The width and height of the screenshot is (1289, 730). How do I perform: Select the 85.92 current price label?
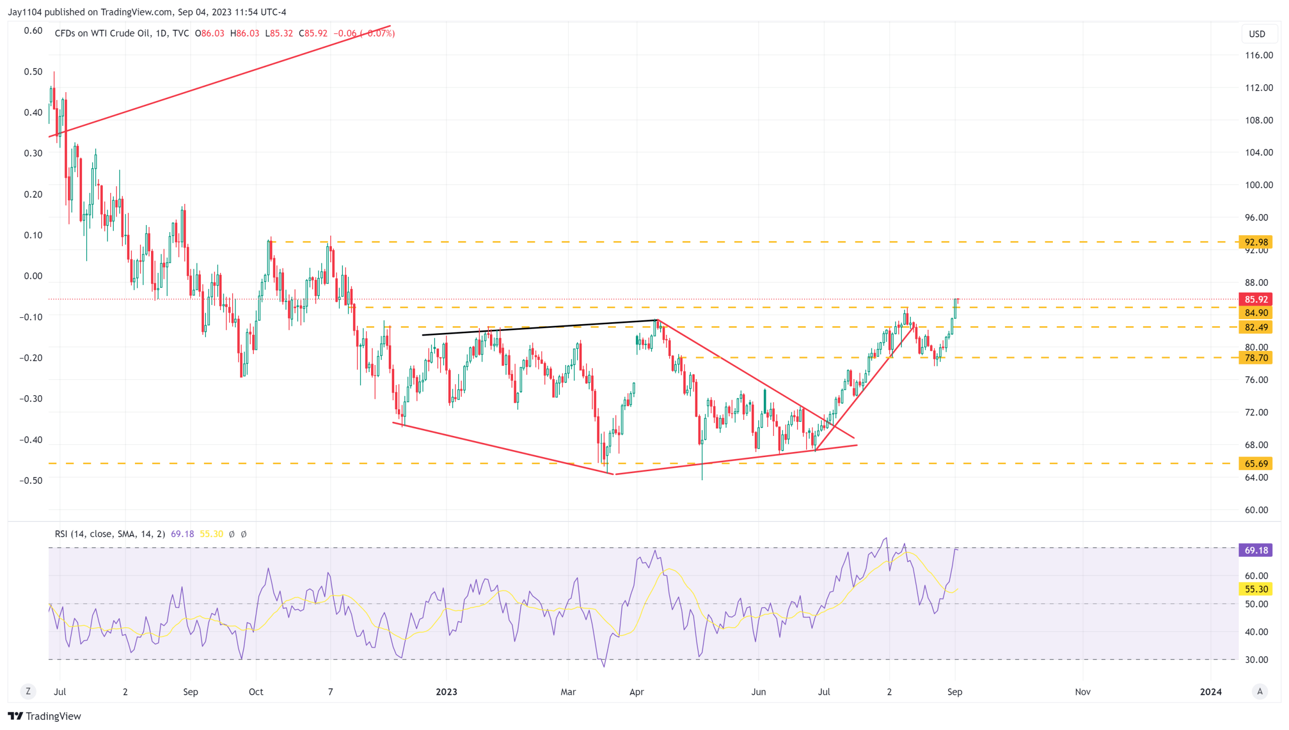[x=1256, y=299]
